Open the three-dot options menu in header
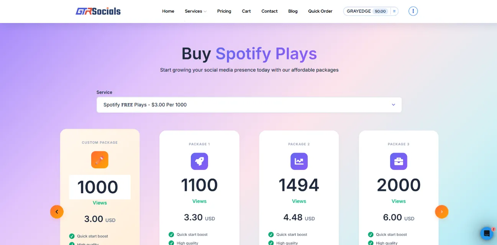This screenshot has height=245, width=497. coord(413,11)
